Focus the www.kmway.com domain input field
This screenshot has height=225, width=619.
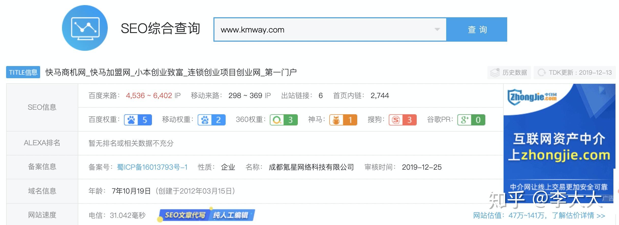(330, 29)
